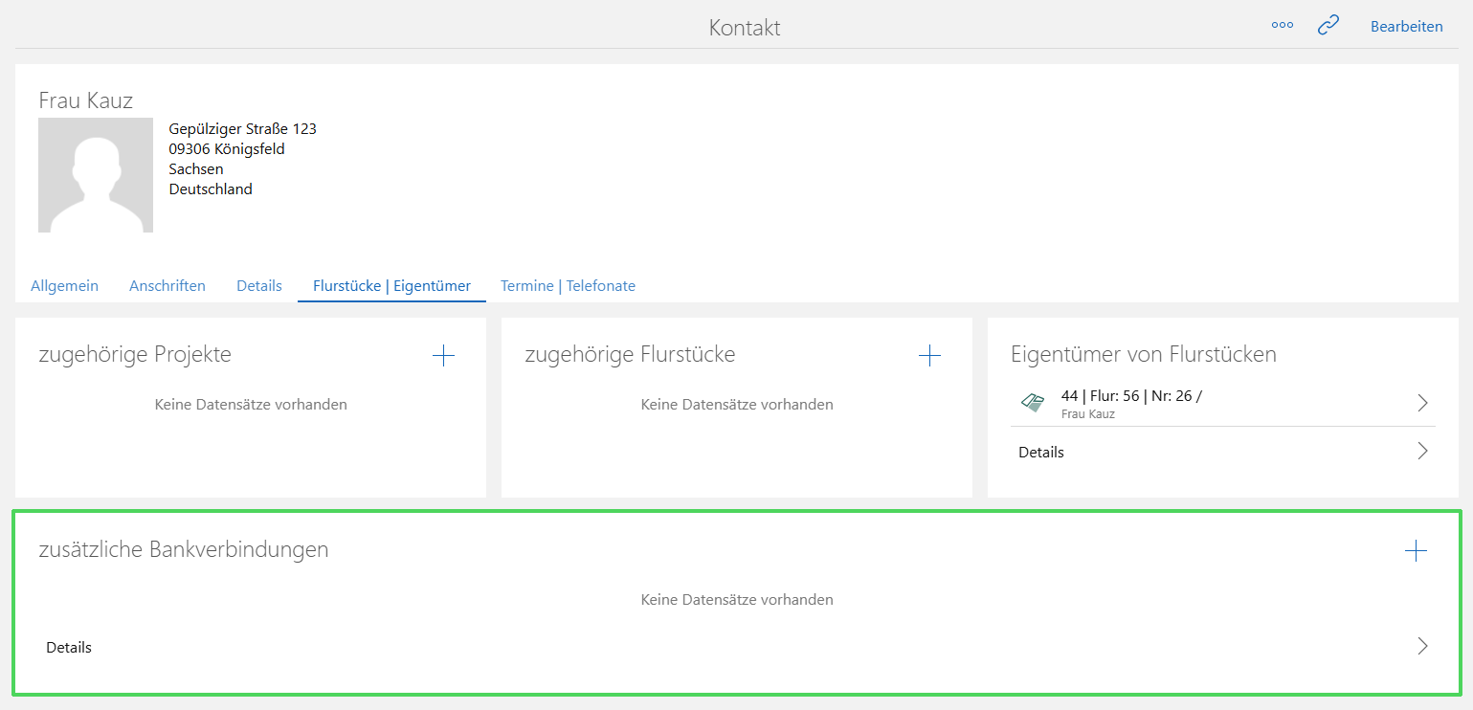Click the parcel icon next to Flur 56
Screen dimensions: 1473x710
click(x=1034, y=402)
